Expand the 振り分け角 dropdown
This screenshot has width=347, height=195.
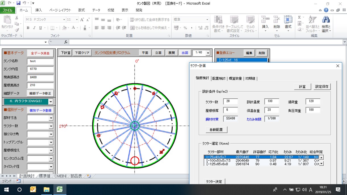point(51,134)
